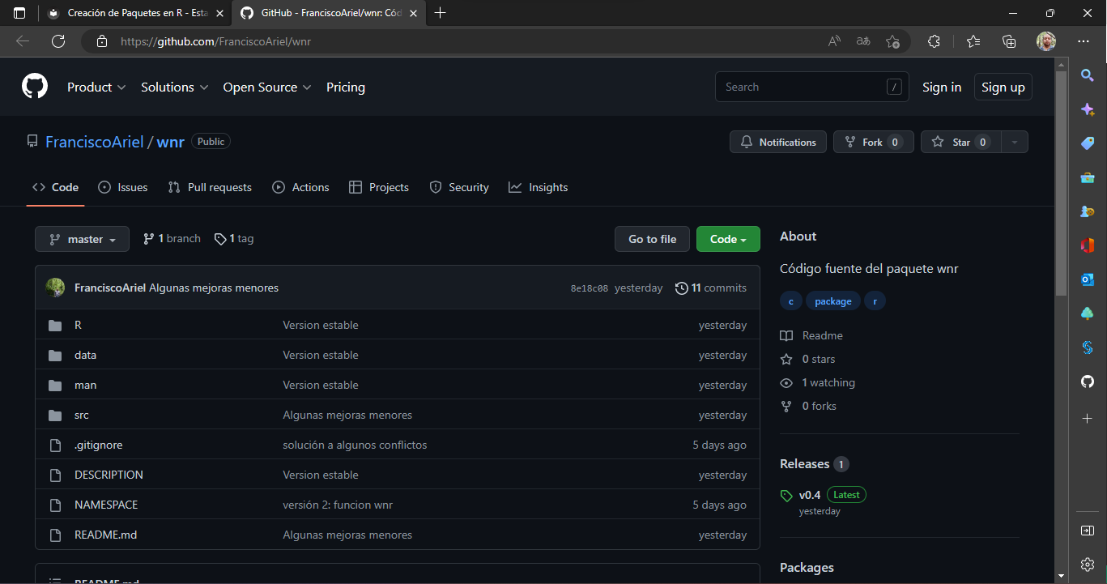Click the Star button
The image size is (1107, 584).
[960, 142]
